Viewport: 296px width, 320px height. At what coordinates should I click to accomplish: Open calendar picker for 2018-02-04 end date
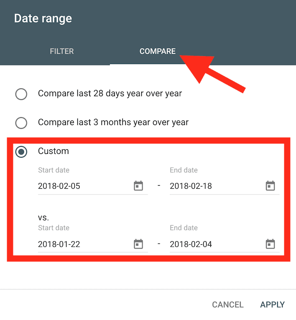(270, 244)
